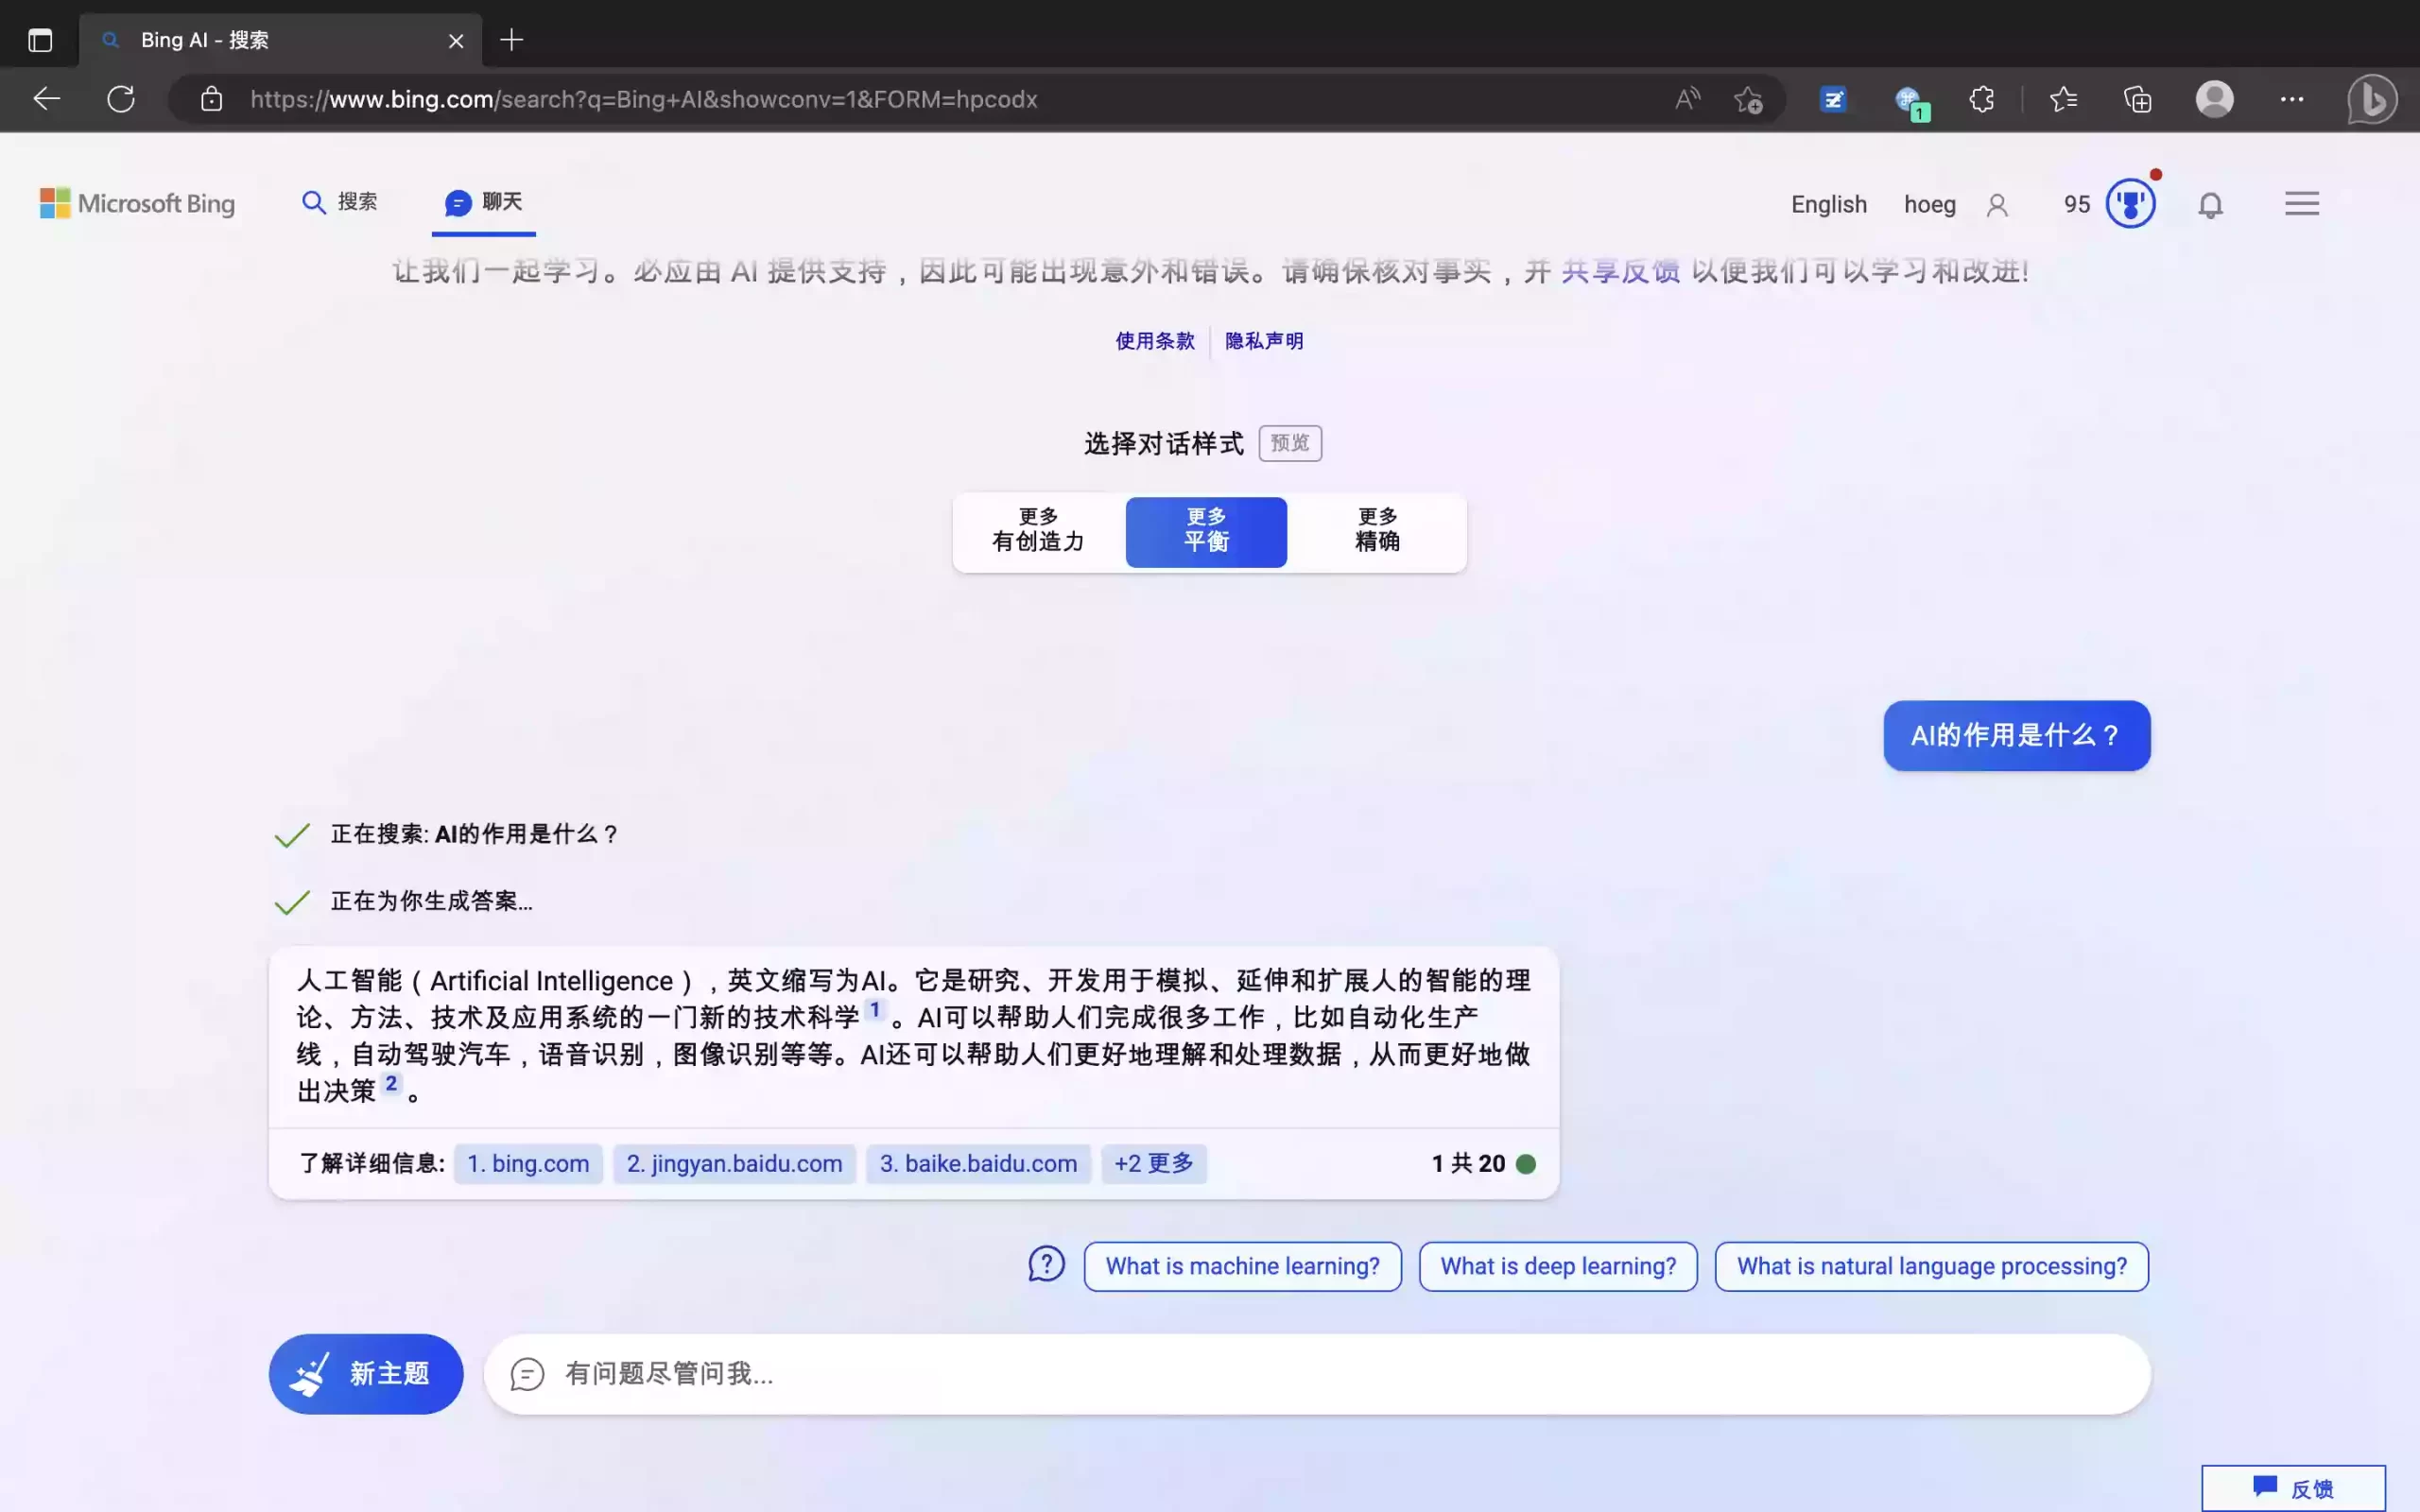Viewport: 2420px width, 1512px height.
Task: Open the translate extension with badge
Action: [x=1911, y=102]
